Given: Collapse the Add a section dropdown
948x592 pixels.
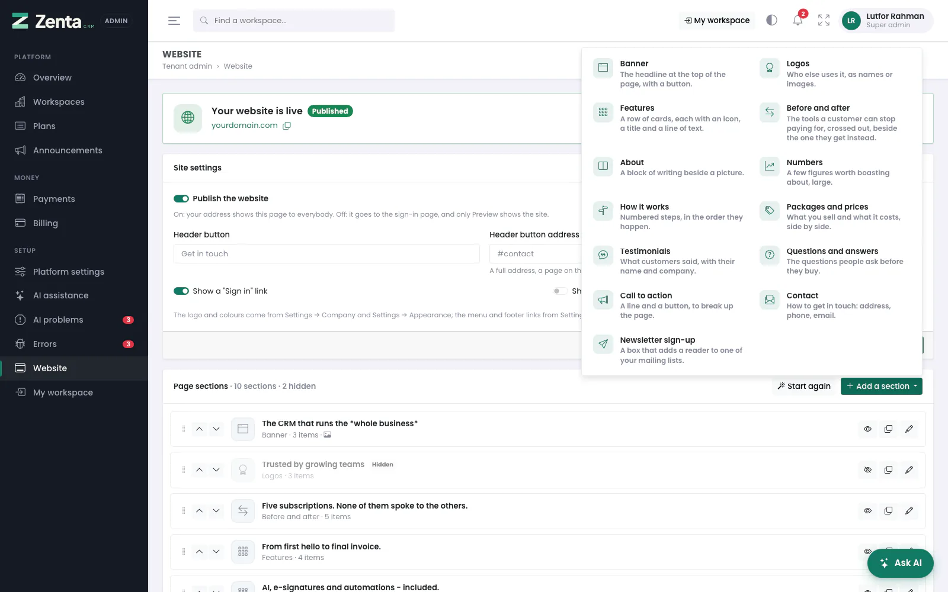Looking at the screenshot, I should 882,387.
